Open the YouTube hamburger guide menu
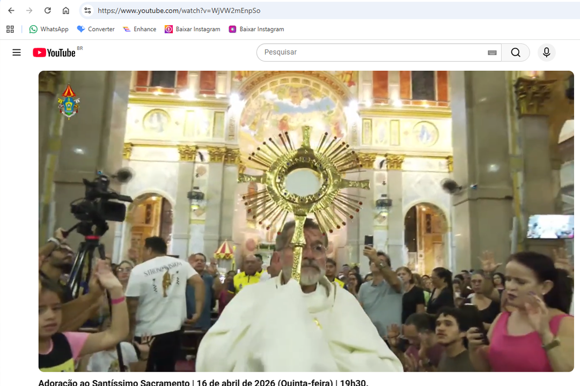Screen dimensions: 580x386 (x=17, y=53)
